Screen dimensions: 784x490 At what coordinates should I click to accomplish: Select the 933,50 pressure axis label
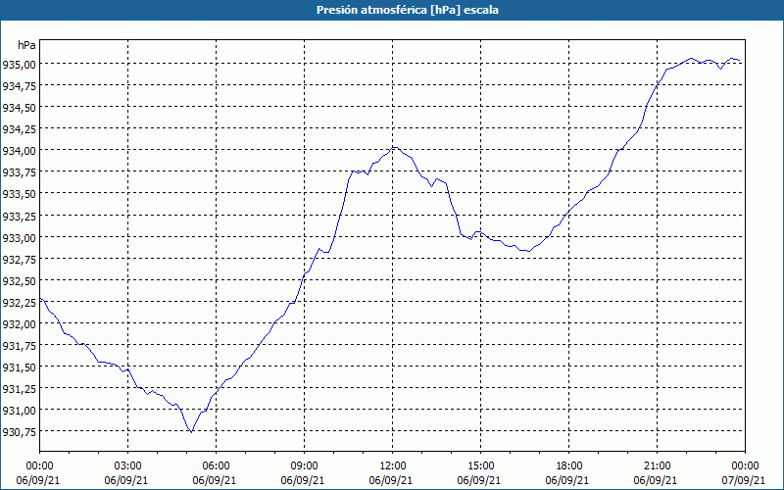19,194
